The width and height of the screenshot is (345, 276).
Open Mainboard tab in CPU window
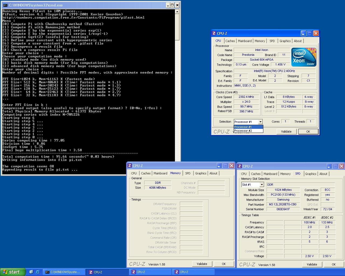(245, 41)
